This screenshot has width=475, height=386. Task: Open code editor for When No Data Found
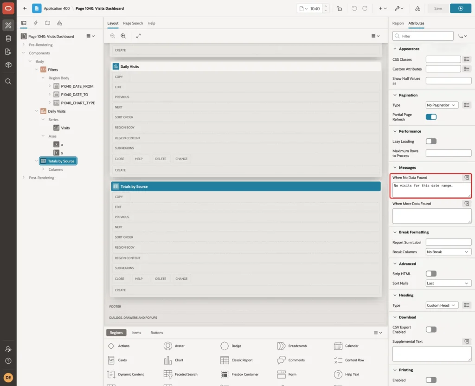(467, 178)
